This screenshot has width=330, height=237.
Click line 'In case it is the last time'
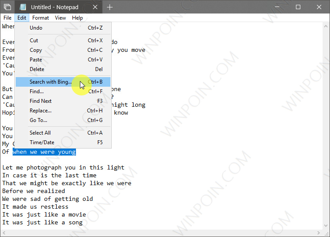pos(49,176)
